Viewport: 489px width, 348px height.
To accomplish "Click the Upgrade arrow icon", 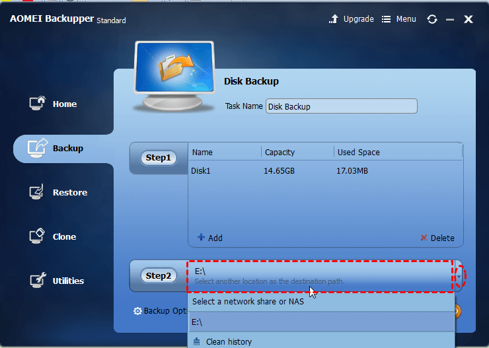I will (334, 19).
